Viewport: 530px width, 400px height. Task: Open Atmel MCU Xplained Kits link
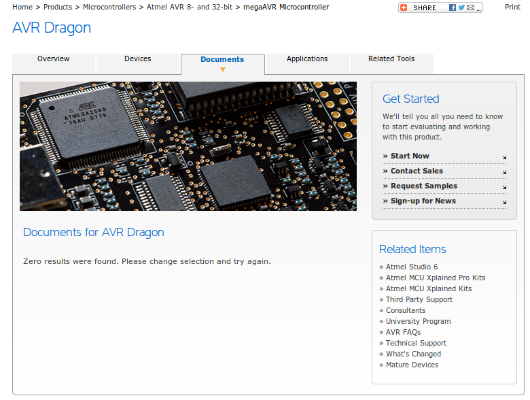(429, 288)
